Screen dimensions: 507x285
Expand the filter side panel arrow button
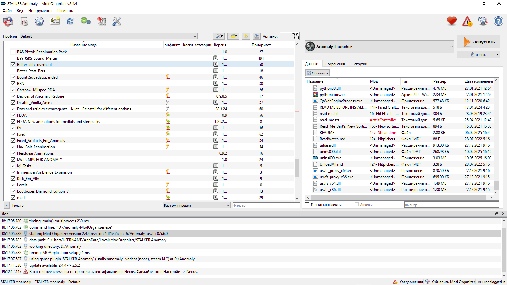pos(7,206)
